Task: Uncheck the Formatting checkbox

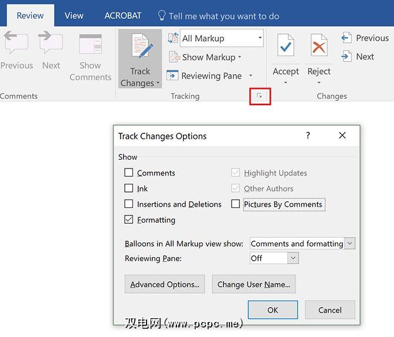Action: pyautogui.click(x=129, y=220)
